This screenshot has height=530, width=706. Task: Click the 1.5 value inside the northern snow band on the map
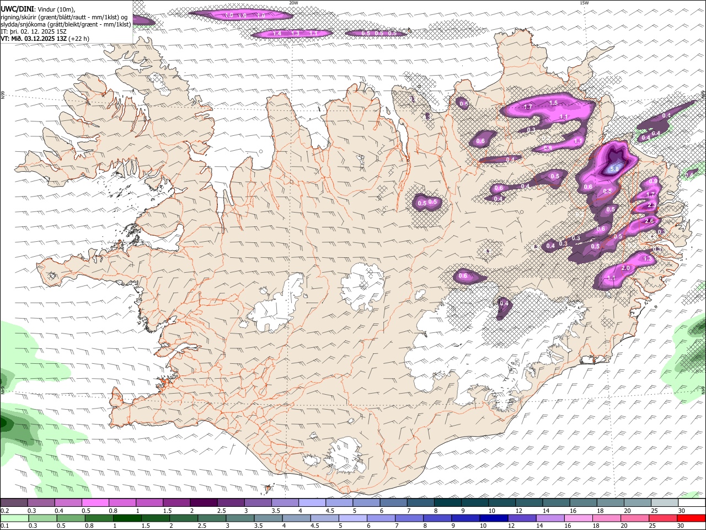coord(553,103)
